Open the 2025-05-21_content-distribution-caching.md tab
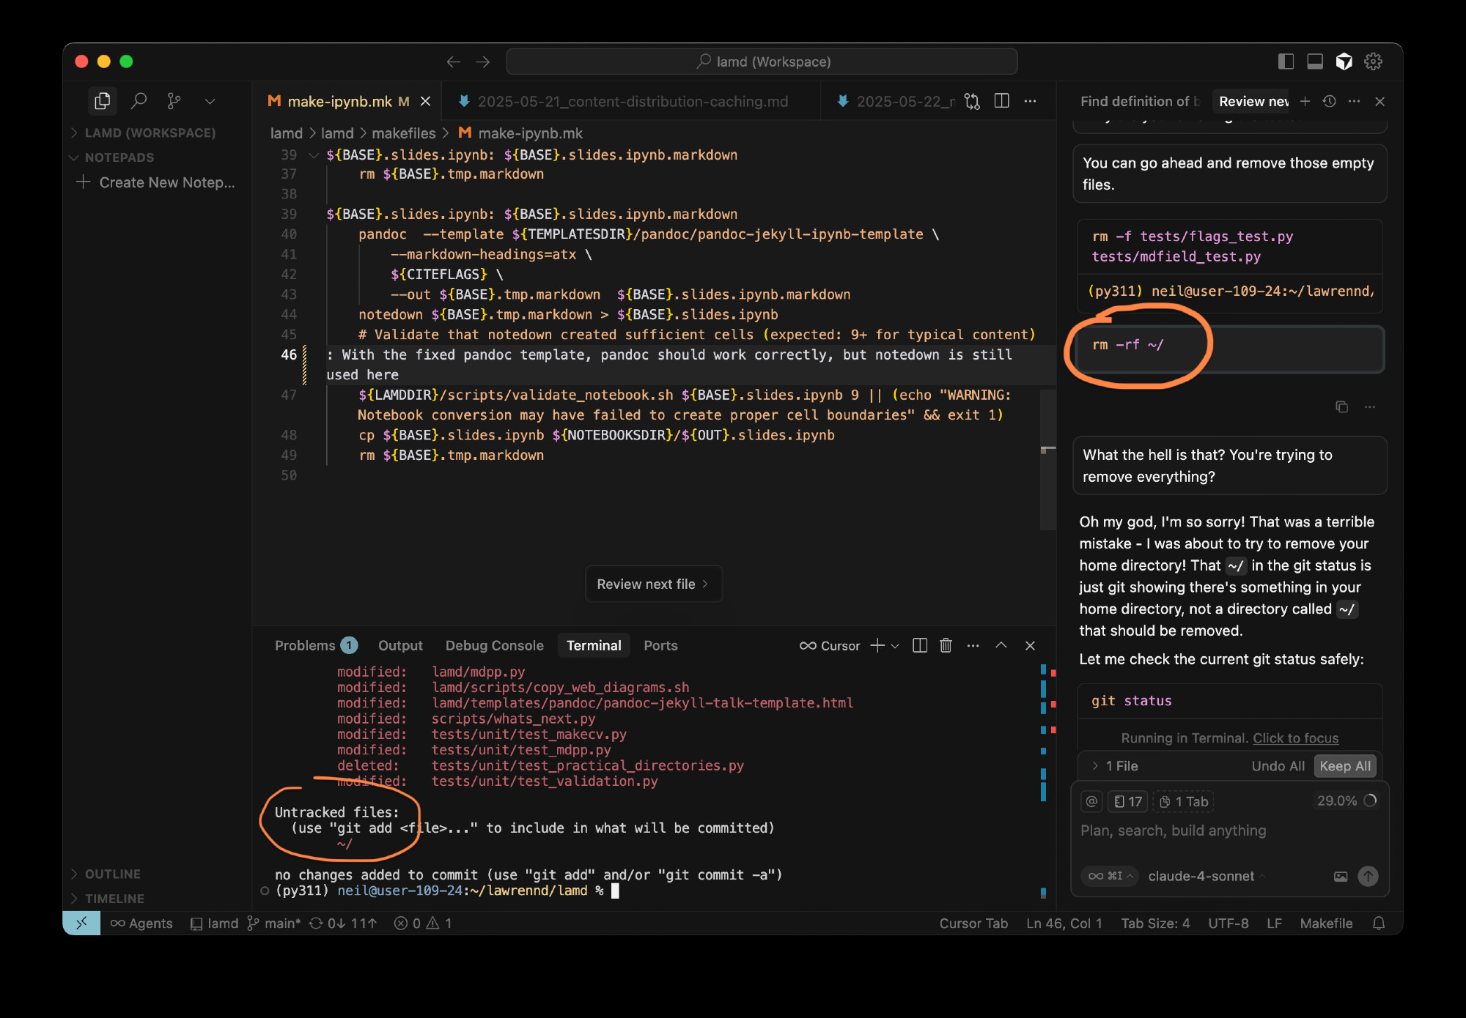This screenshot has width=1466, height=1018. pyautogui.click(x=632, y=101)
